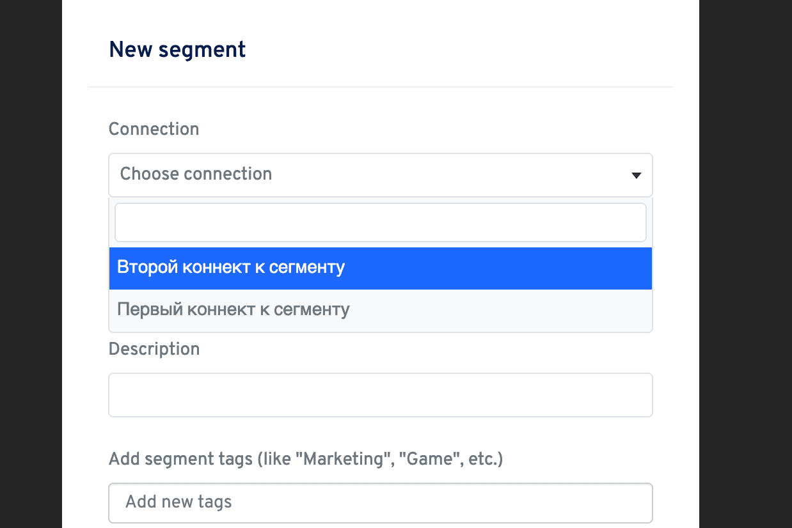The height and width of the screenshot is (528, 792).
Task: Click the 'Add segment tags' label
Action: [x=306, y=459]
